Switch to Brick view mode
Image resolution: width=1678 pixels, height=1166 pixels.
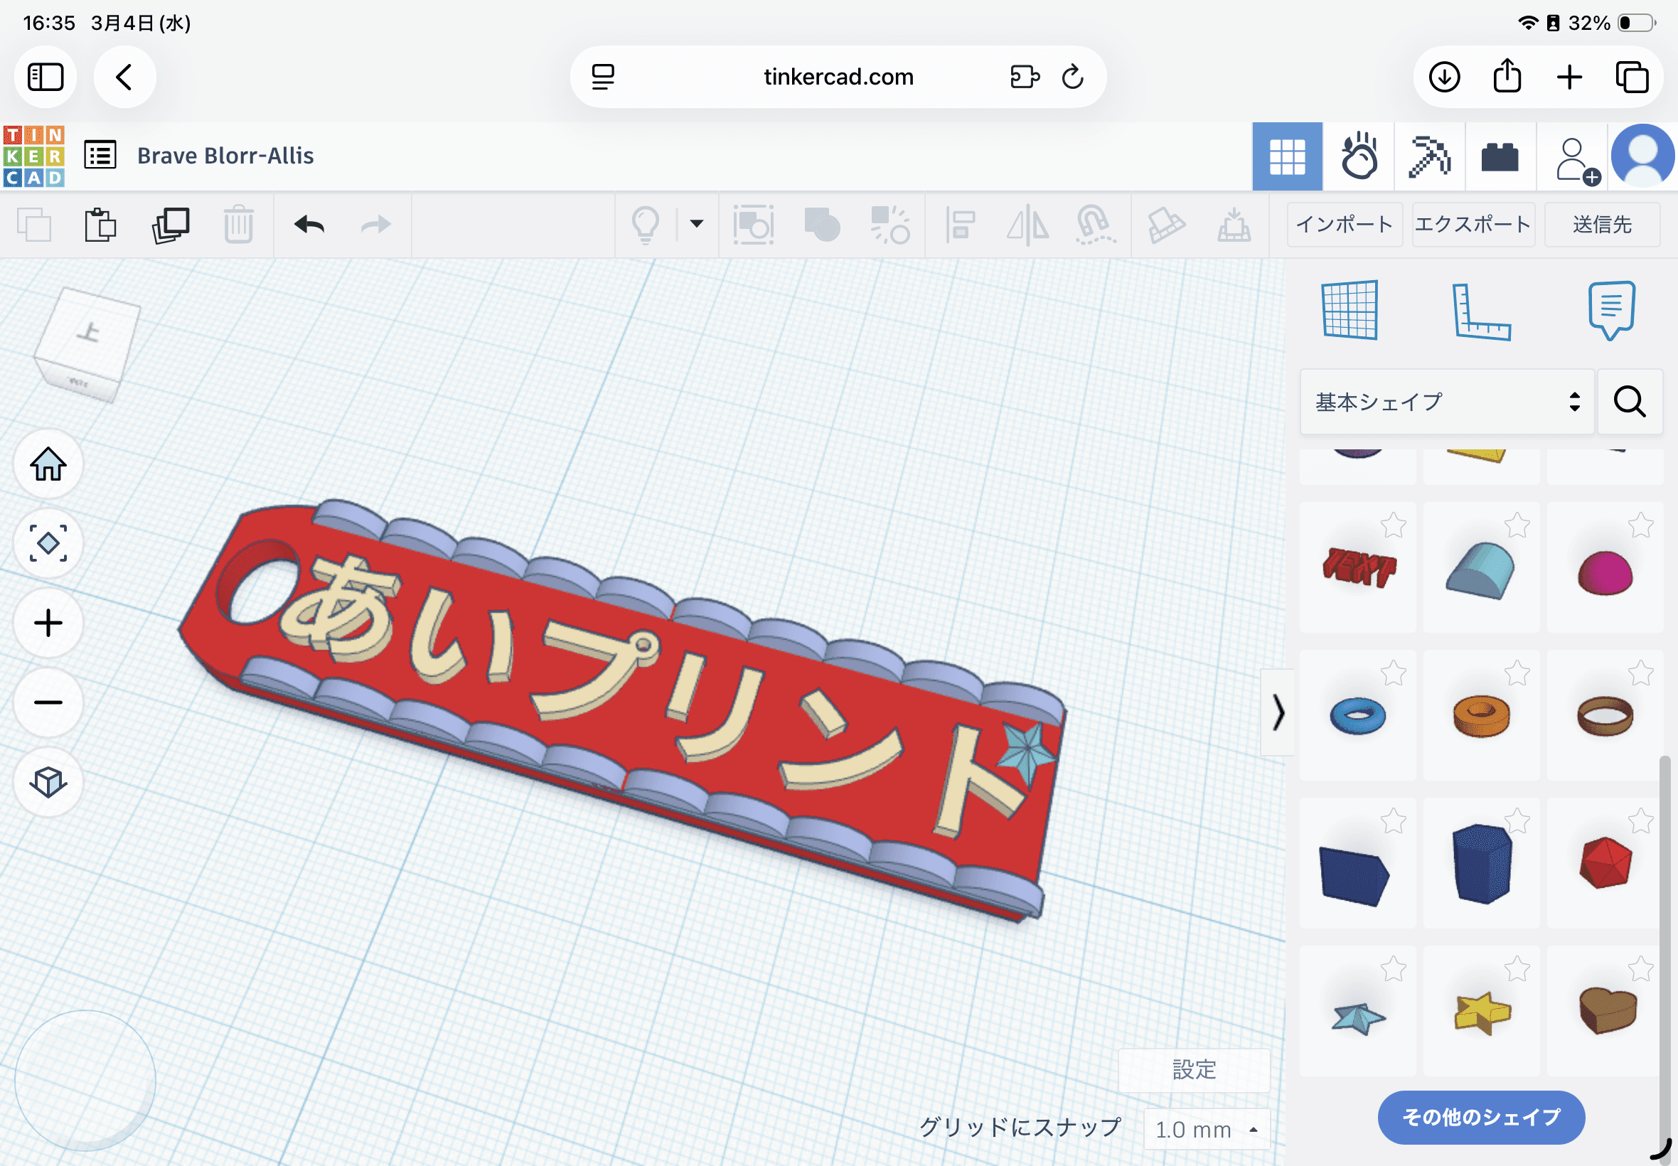click(1500, 156)
